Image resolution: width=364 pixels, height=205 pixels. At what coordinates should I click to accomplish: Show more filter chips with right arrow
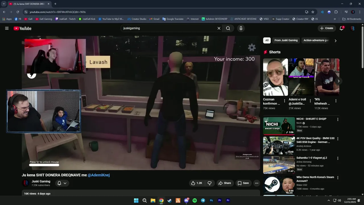[x=336, y=41]
